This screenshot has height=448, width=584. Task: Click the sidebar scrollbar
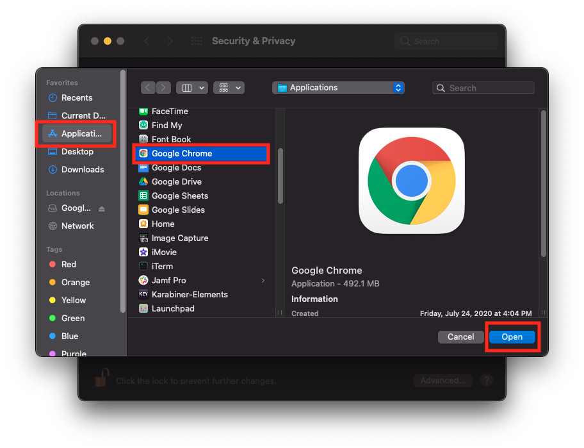[123, 191]
